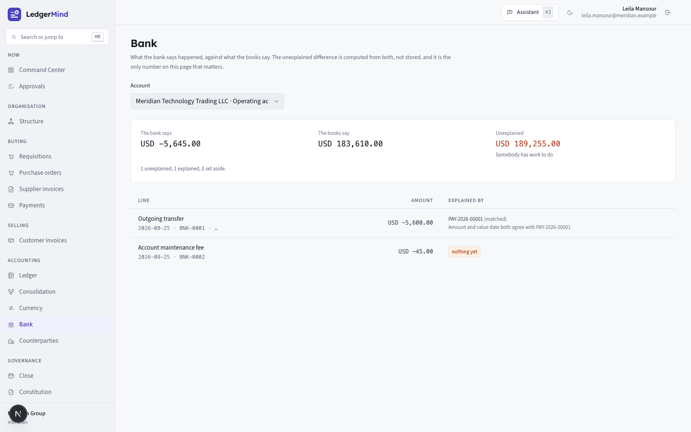Screen dimensions: 691x432
Task: Click the nothing yet badge
Action: [465, 252]
